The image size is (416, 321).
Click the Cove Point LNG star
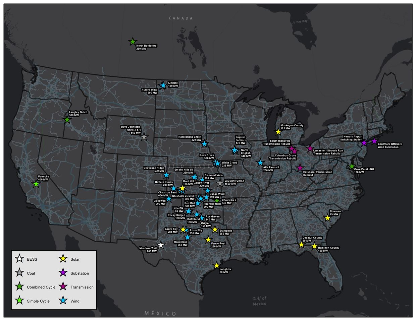352,166
